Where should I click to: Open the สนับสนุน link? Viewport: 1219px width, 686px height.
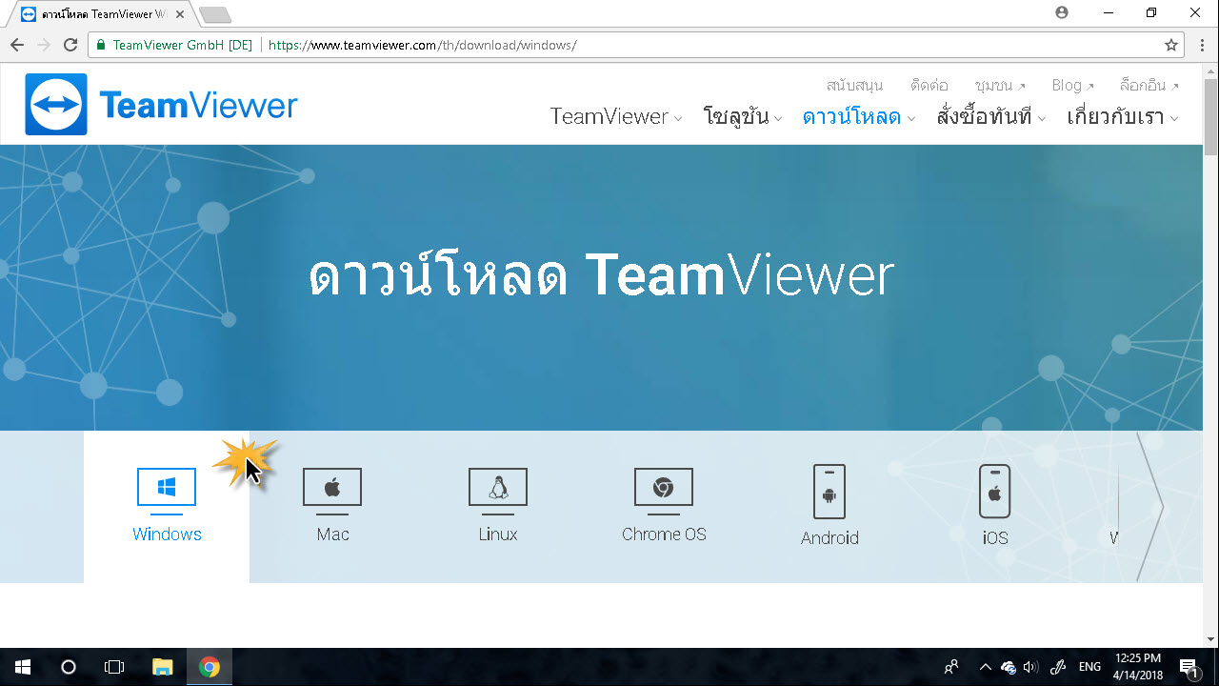click(854, 85)
